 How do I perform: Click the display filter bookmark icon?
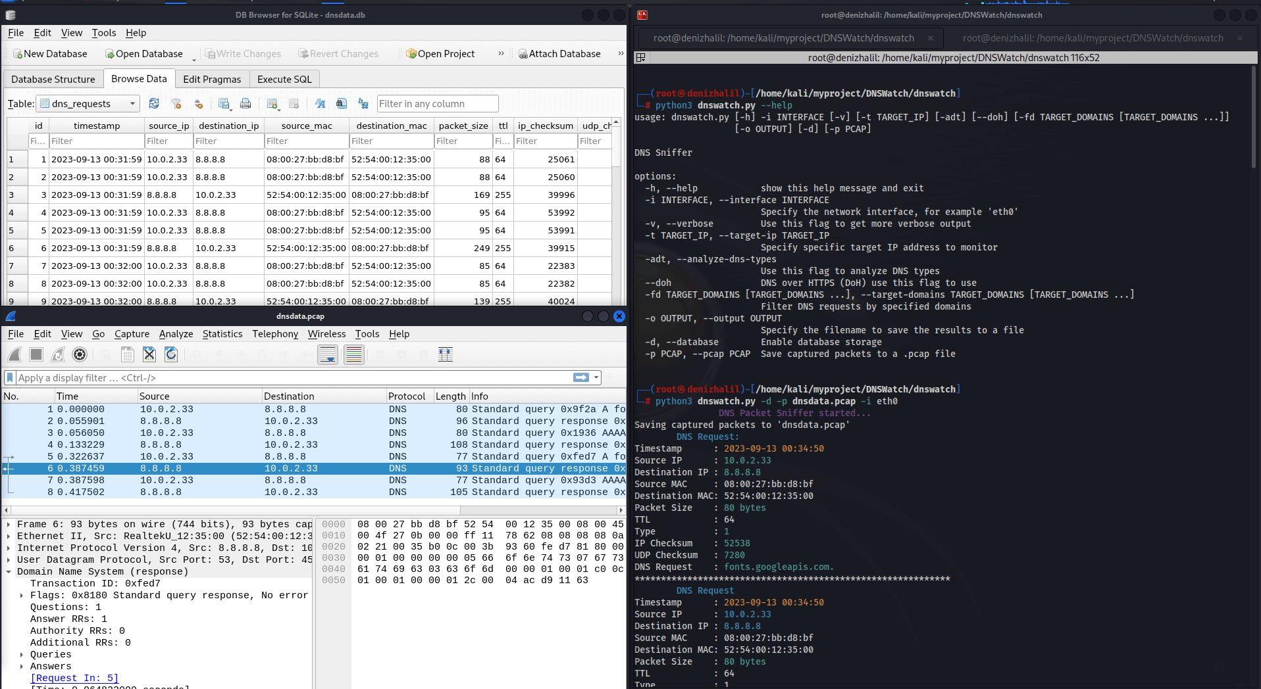[x=10, y=377]
